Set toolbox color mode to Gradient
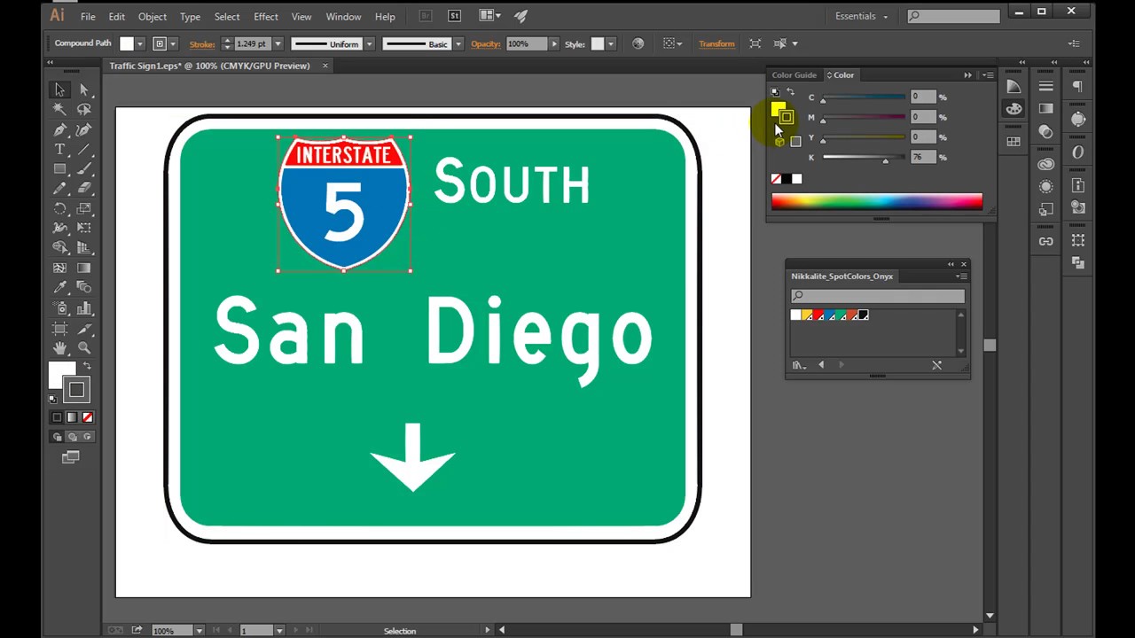The width and height of the screenshot is (1135, 638). pyautogui.click(x=72, y=417)
